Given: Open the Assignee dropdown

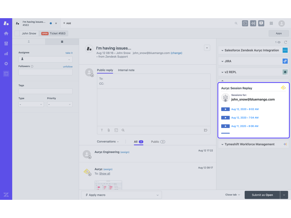Looking at the screenshot, I should point(45,59).
